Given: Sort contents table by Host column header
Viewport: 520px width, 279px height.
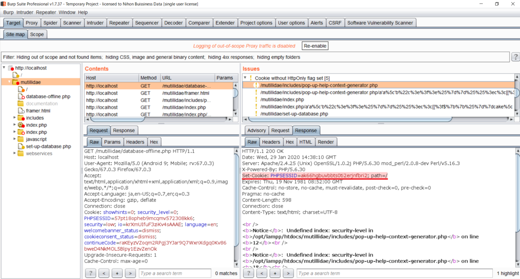Looking at the screenshot, I should [x=111, y=78].
